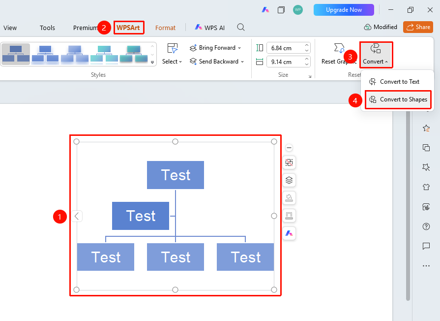Increase height with the 6.84 cm up arrow
This screenshot has height=321, width=440.
(307, 45)
